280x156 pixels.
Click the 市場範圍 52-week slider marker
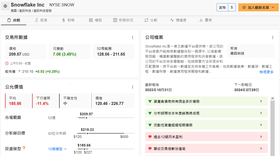(86, 118)
